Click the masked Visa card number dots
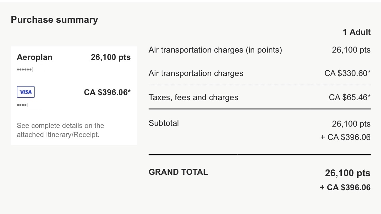This screenshot has height=214, width=381. (22, 105)
